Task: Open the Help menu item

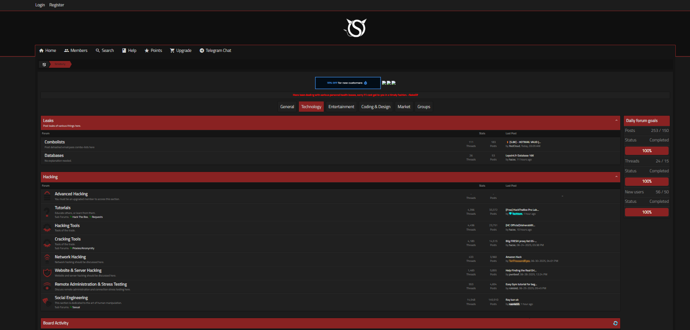Action: (129, 51)
